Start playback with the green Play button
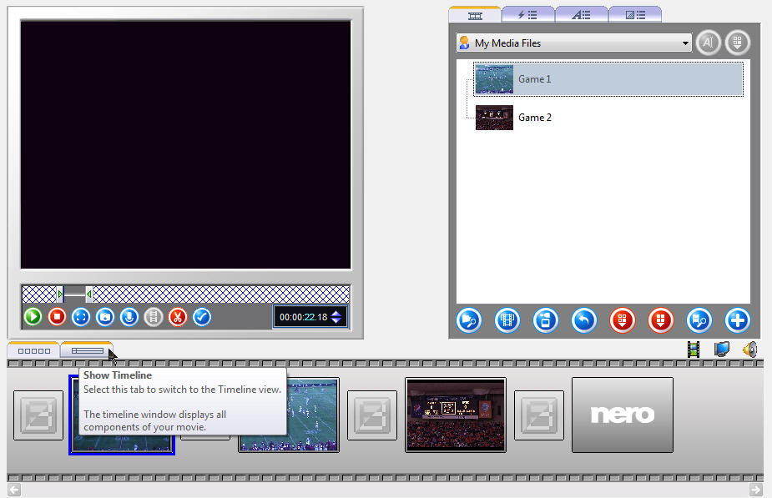Image resolution: width=772 pixels, height=498 pixels. pyautogui.click(x=33, y=317)
